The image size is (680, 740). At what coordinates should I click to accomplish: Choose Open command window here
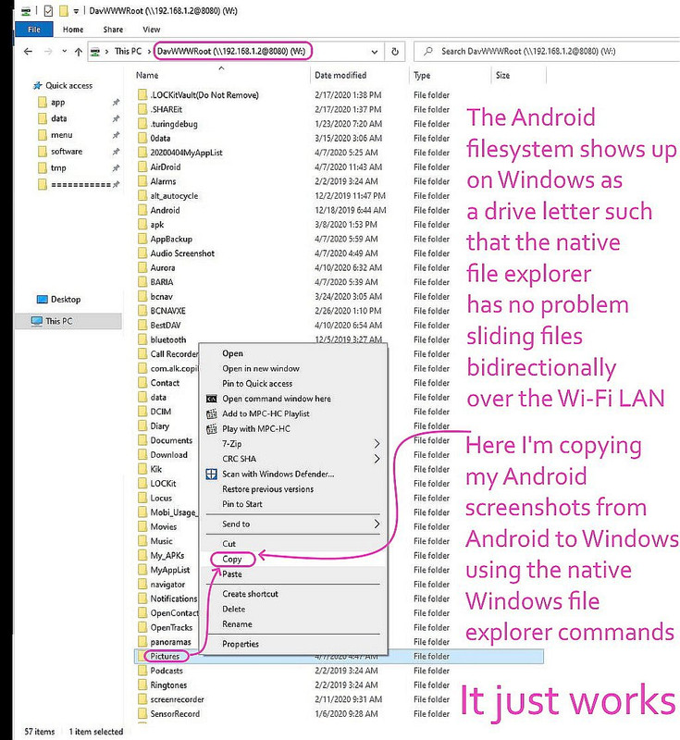tap(277, 399)
